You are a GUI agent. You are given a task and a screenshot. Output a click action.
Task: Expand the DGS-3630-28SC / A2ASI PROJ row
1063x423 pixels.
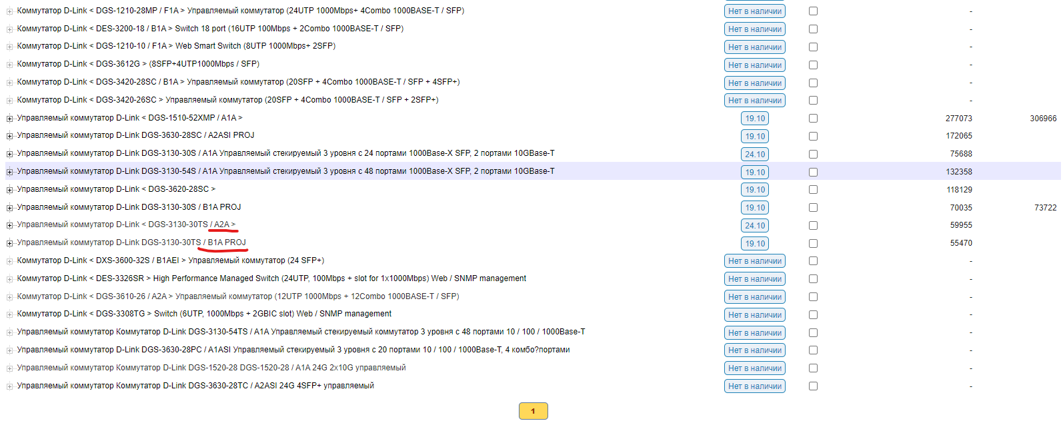coord(9,136)
